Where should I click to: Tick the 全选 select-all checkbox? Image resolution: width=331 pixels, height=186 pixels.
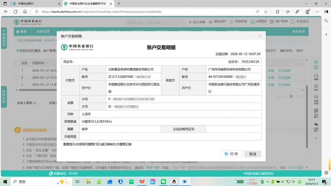click(18, 63)
